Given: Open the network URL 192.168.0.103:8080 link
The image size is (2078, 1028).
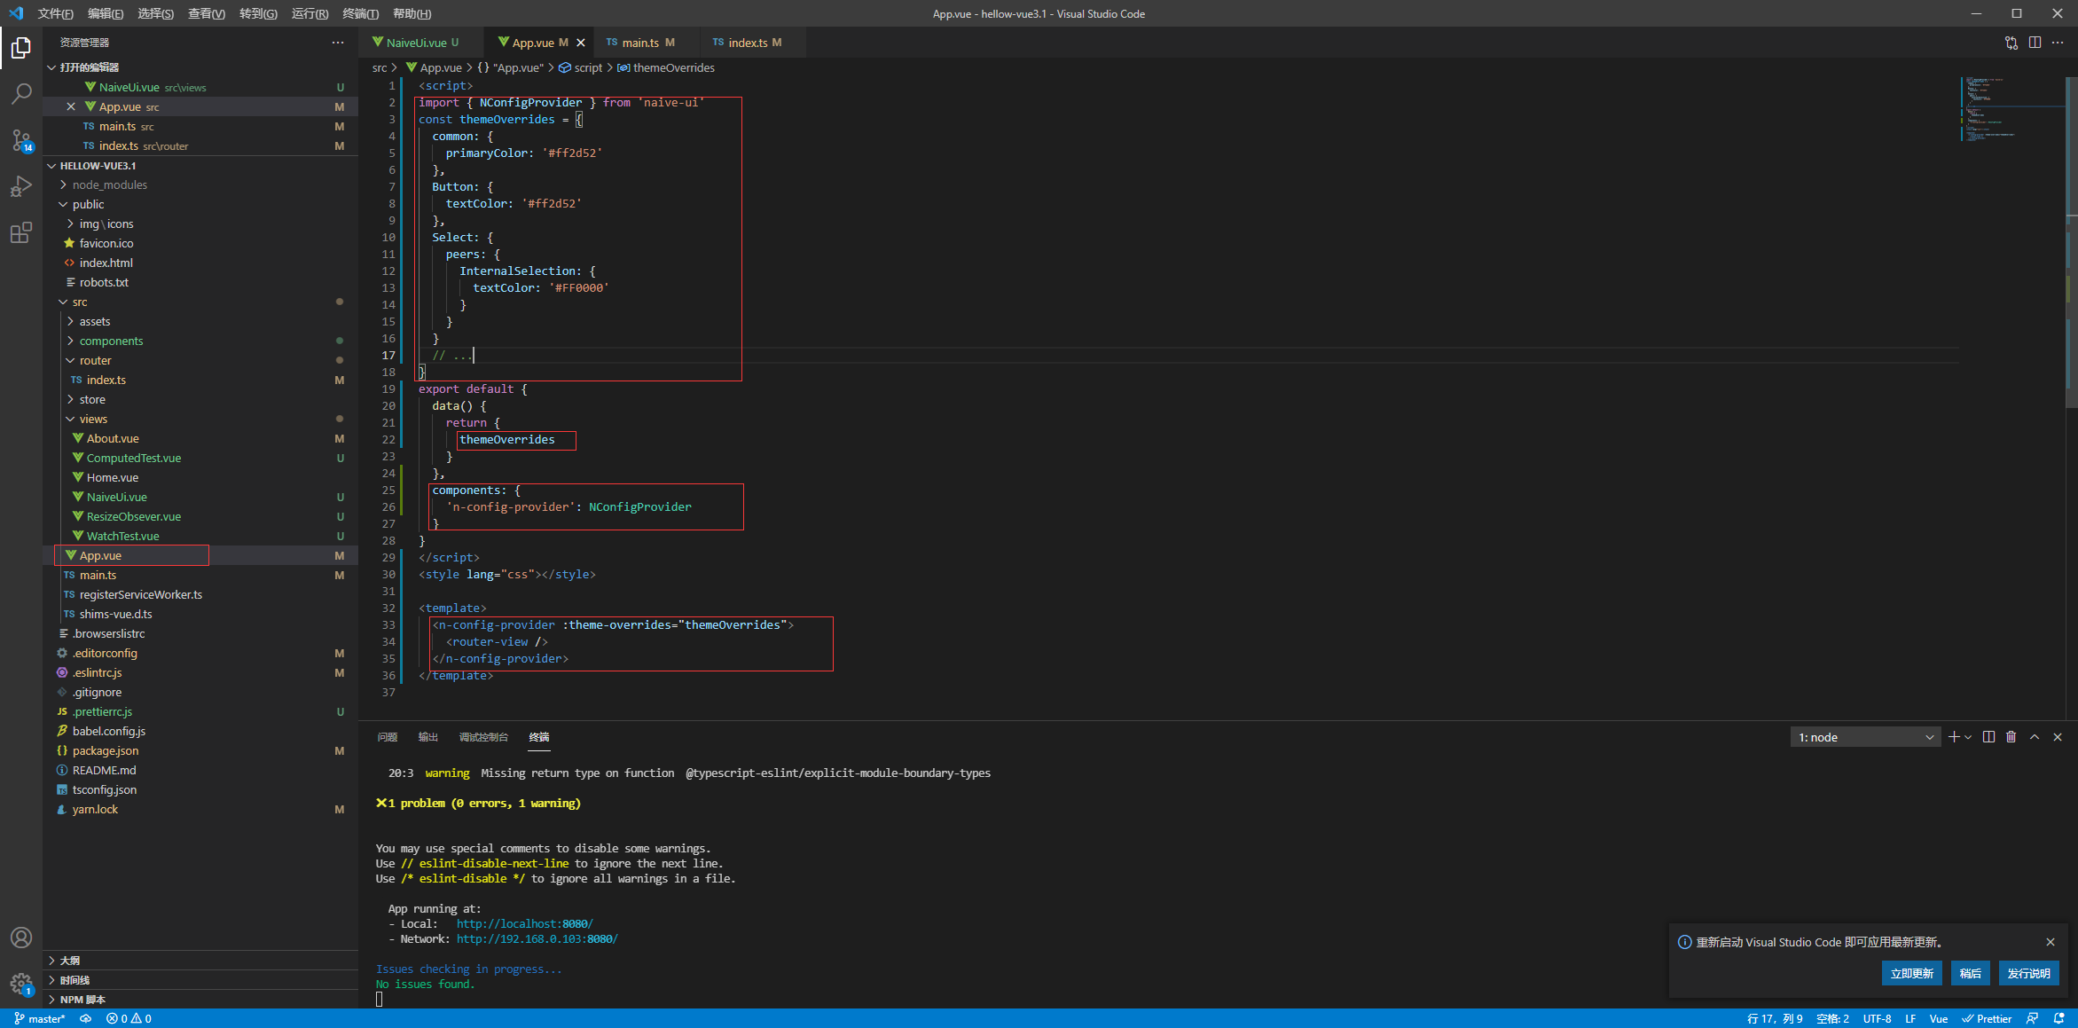Looking at the screenshot, I should (537, 938).
